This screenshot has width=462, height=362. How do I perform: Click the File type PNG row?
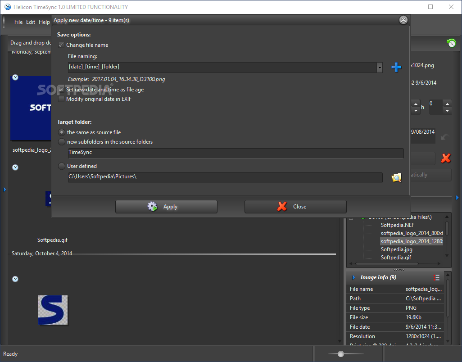[396, 308]
